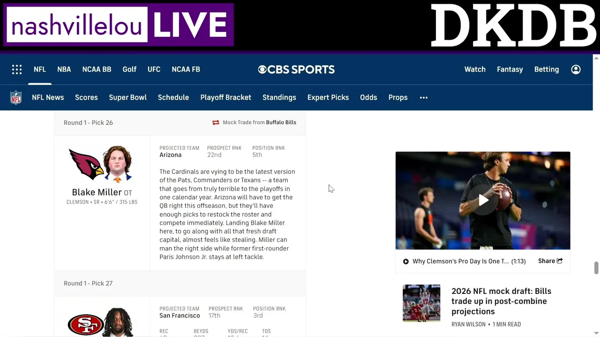The height and width of the screenshot is (337, 600).
Task: Click Blake Miller's player headshot
Action: 117,164
